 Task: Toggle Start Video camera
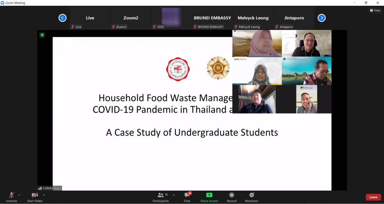click(x=35, y=195)
